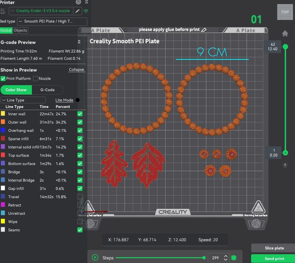Edit the plate name with pencil icon
This screenshot has width=295, height=263.
pyautogui.click(x=204, y=30)
